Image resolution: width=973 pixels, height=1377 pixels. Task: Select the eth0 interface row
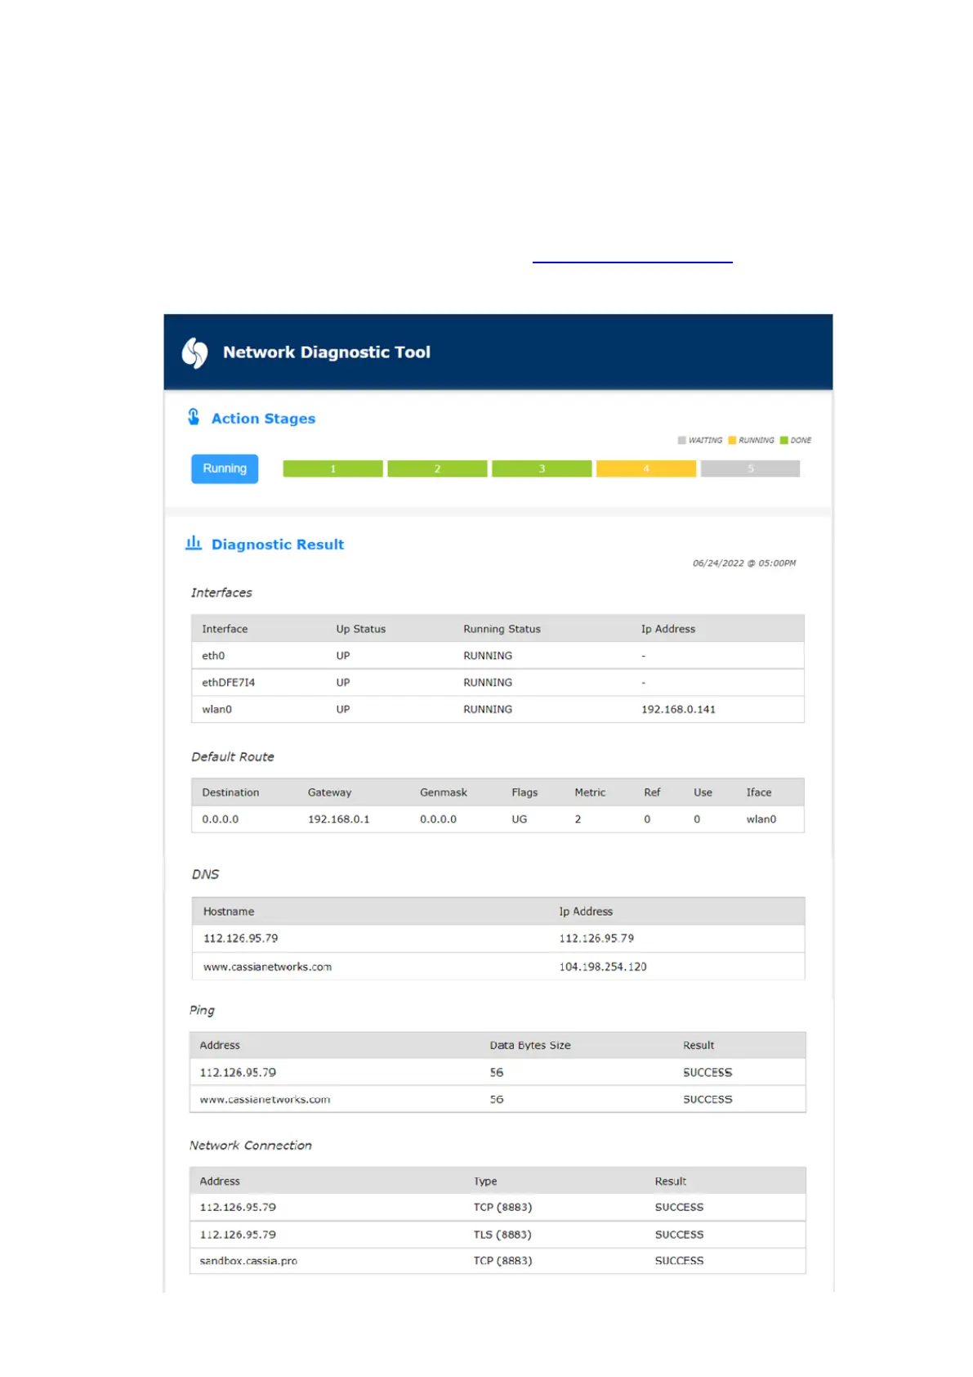click(x=498, y=656)
